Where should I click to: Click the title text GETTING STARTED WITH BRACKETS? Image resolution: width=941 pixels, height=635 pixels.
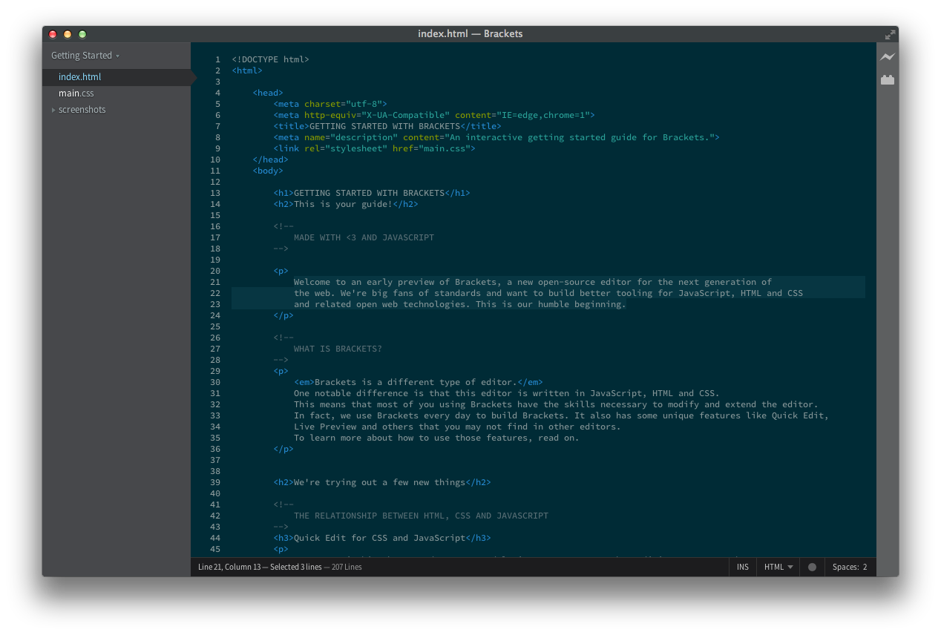click(384, 126)
